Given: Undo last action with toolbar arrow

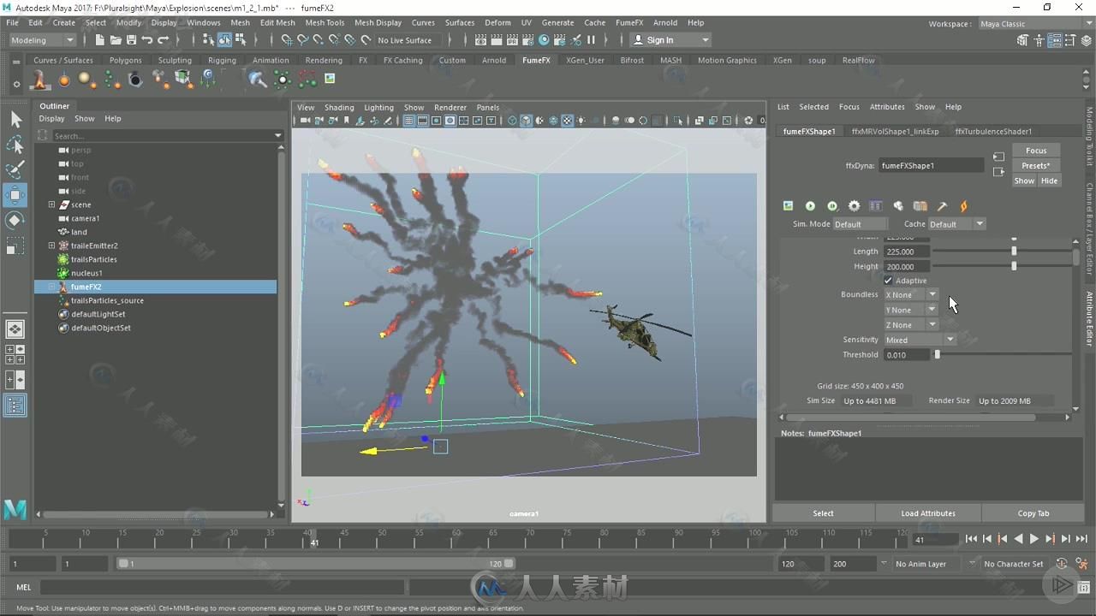Looking at the screenshot, I should 147,40.
